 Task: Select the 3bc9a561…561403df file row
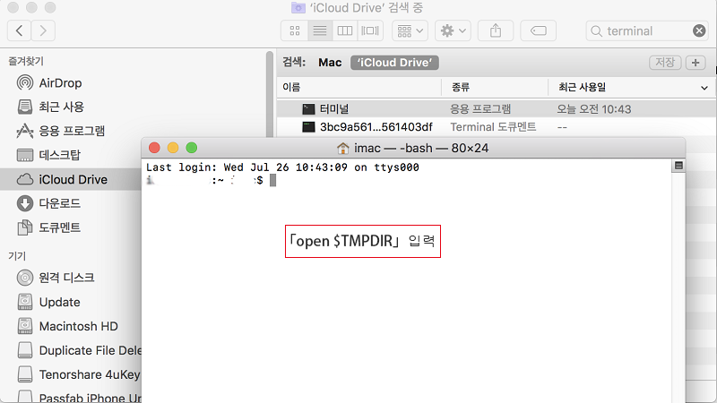point(497,126)
